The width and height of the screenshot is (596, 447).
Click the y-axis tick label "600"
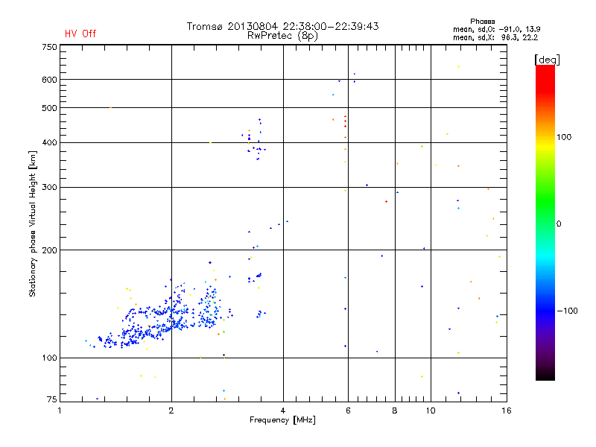tap(49, 80)
